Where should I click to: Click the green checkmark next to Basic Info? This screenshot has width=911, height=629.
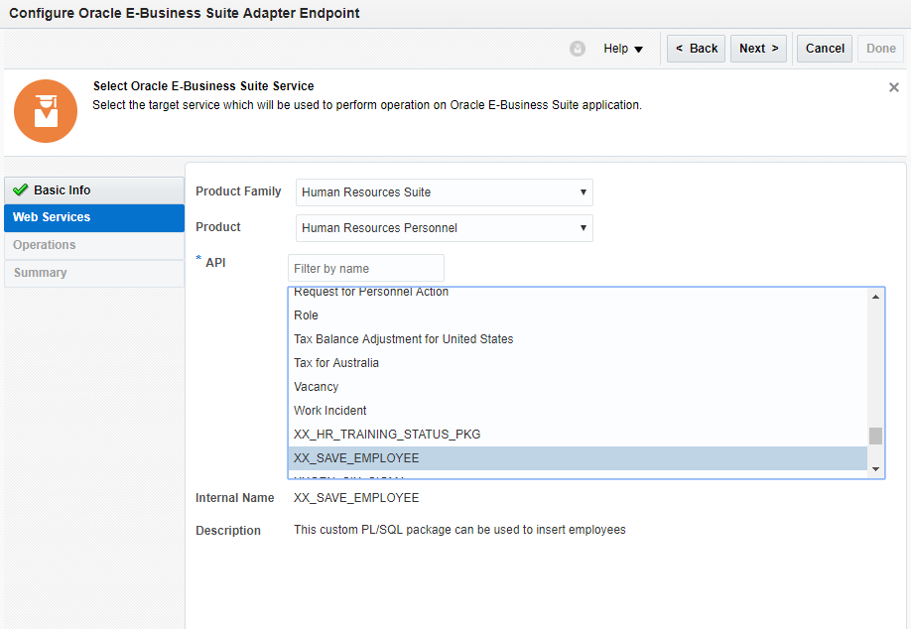[x=21, y=190]
